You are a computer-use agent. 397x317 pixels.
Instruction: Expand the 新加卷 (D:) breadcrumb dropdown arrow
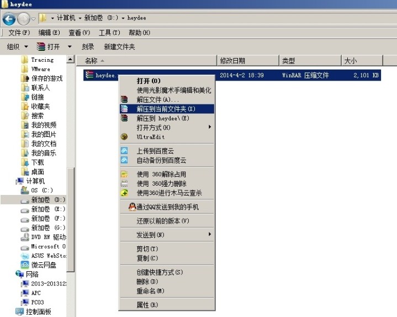click(x=123, y=18)
